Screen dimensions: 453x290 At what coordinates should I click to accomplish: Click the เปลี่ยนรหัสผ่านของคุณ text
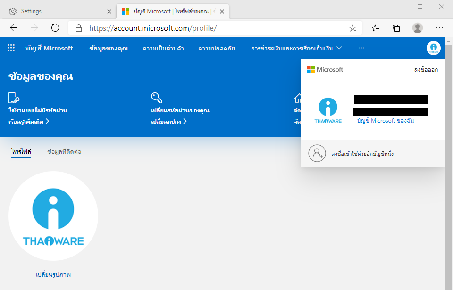pyautogui.click(x=180, y=110)
